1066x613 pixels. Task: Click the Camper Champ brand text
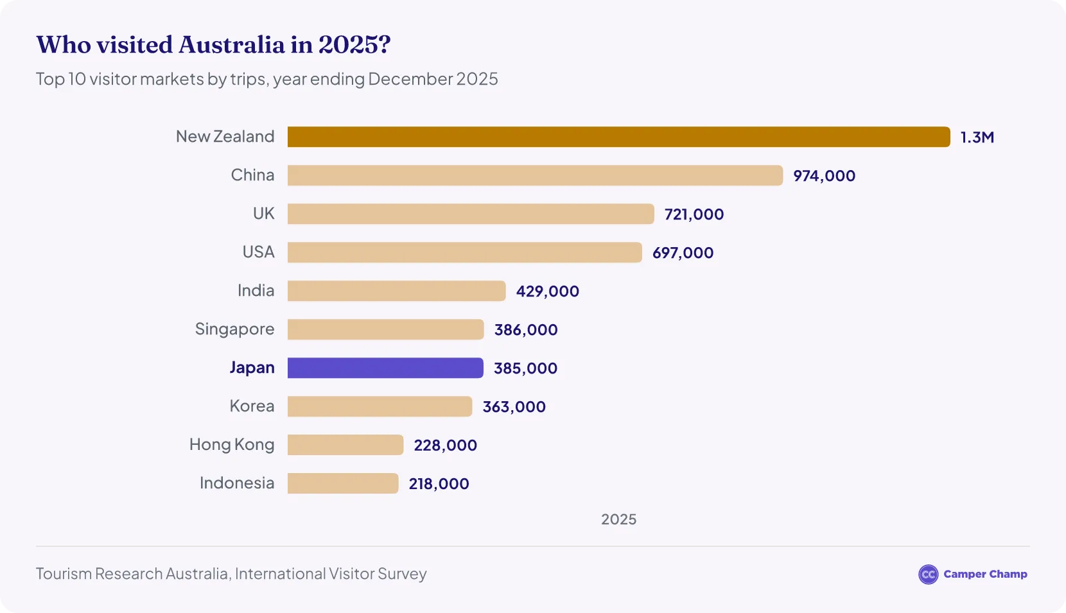tap(985, 574)
